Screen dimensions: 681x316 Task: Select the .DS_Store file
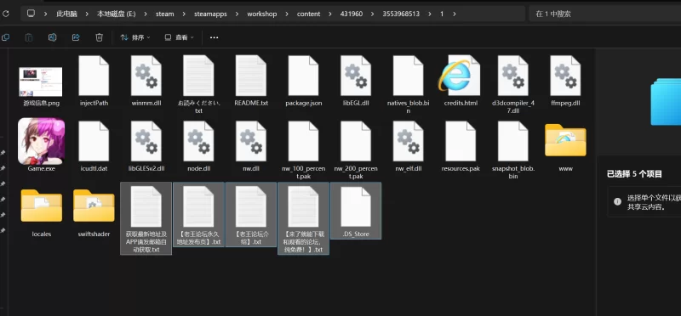point(356,211)
